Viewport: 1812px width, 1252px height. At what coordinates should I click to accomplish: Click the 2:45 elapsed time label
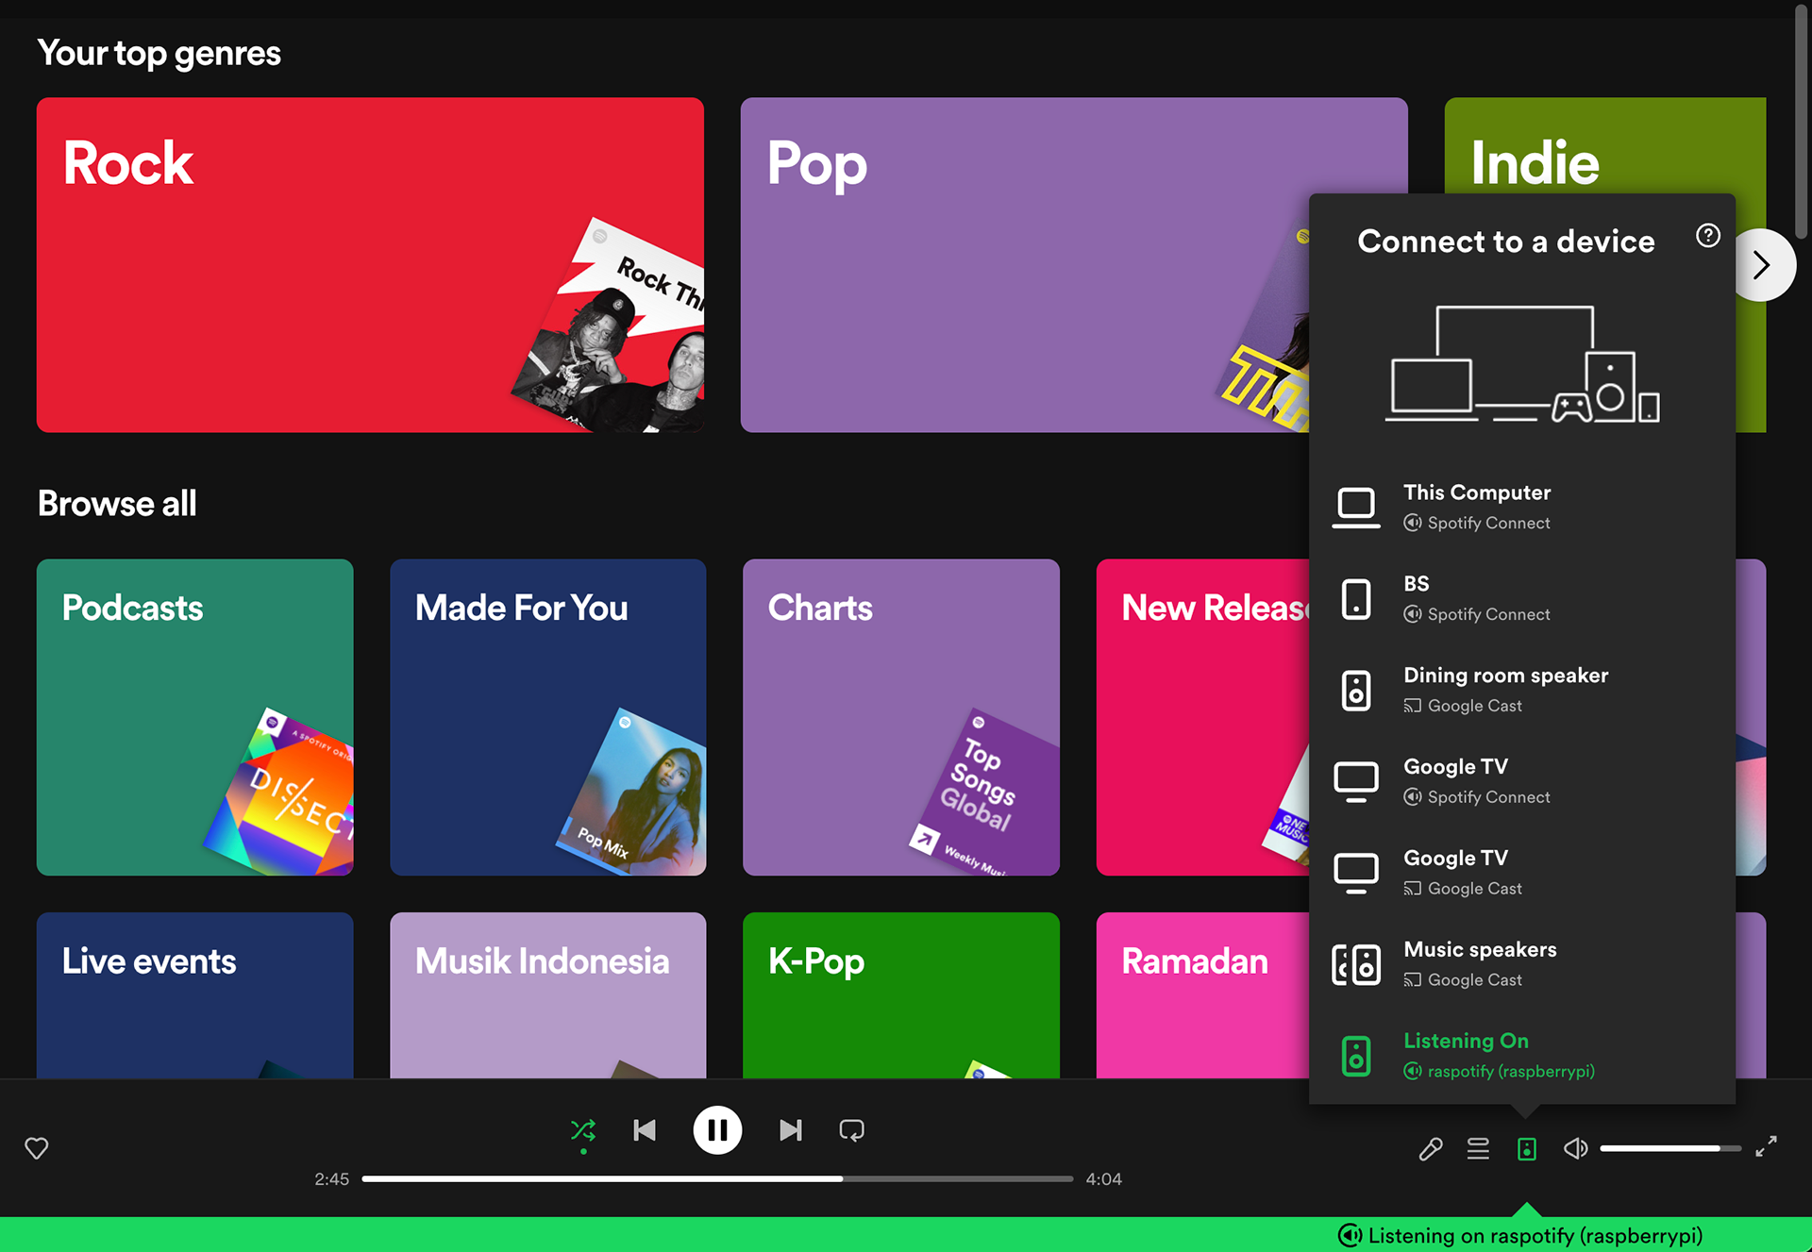[332, 1179]
